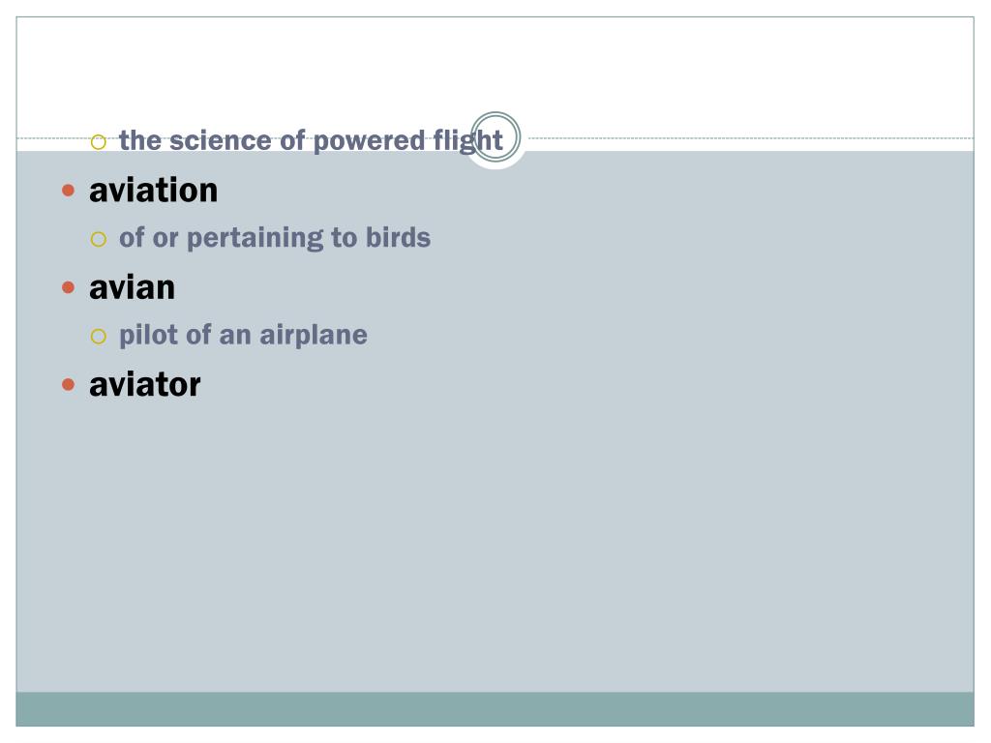Click the orange bullet beside aviation
The image size is (991, 743).
click(x=69, y=191)
